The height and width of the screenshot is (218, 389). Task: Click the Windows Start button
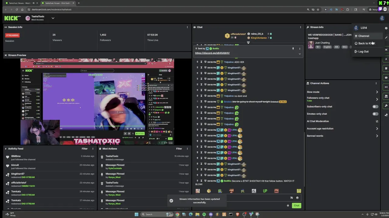136,214
